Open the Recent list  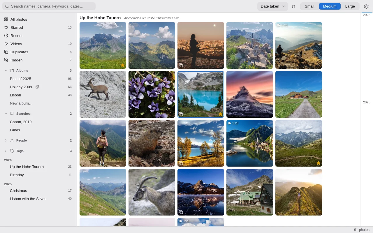[38, 36]
